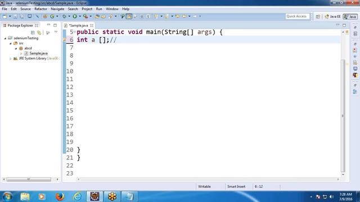Open Internet Explorer from the taskbar
The height and width of the screenshot is (202, 360).
point(78,196)
